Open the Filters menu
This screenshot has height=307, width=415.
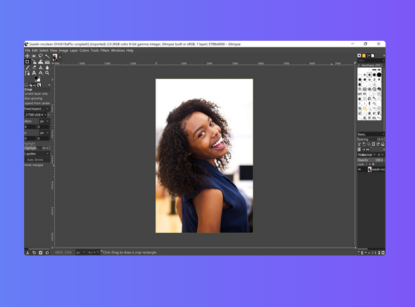pyautogui.click(x=105, y=50)
